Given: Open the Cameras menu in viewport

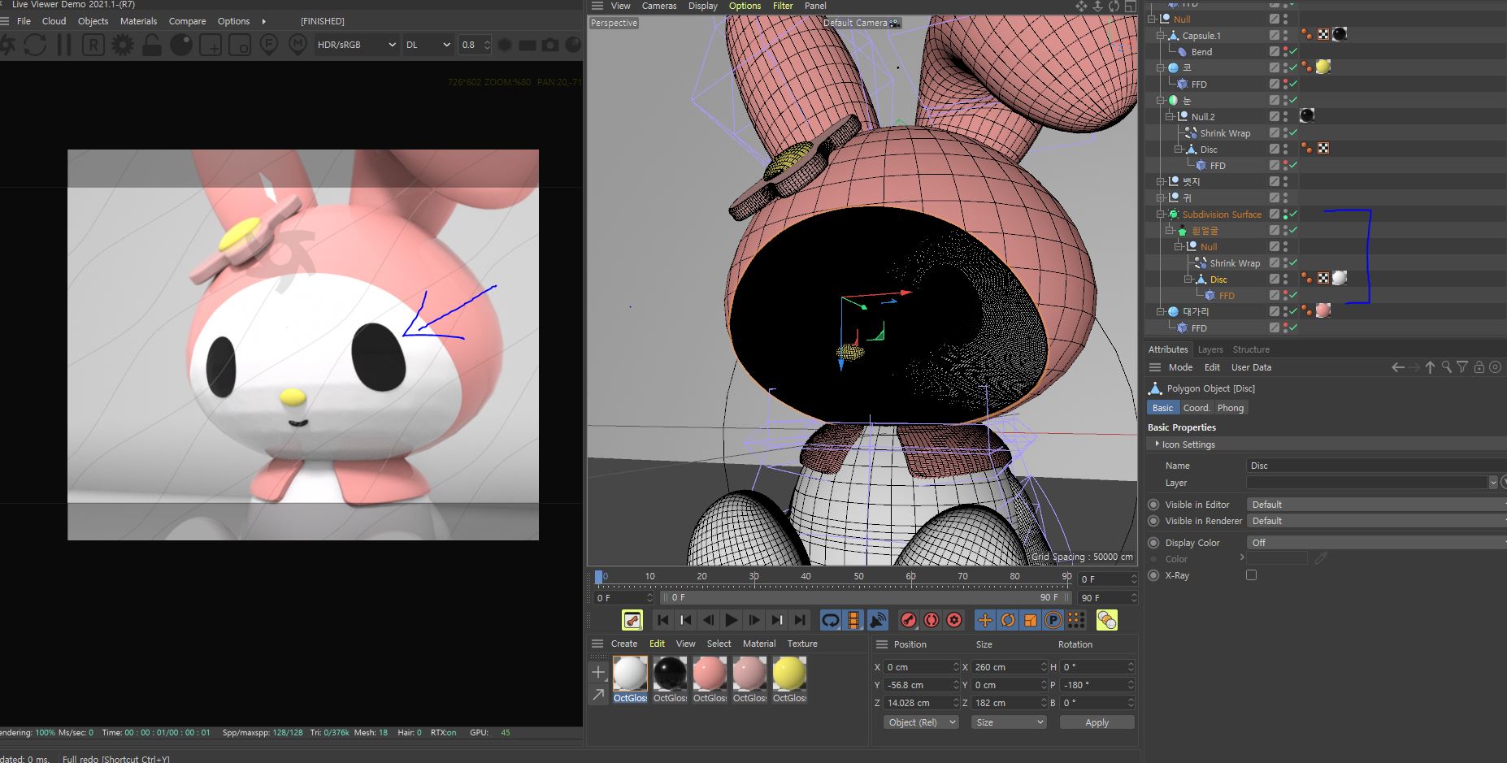Looking at the screenshot, I should point(659,6).
